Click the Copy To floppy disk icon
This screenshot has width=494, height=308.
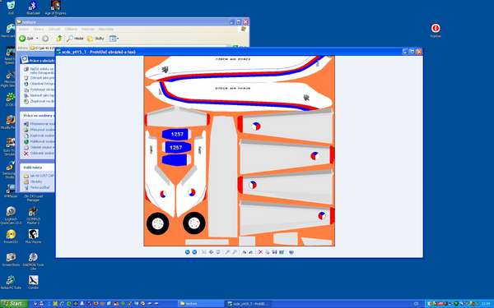[x=274, y=252]
